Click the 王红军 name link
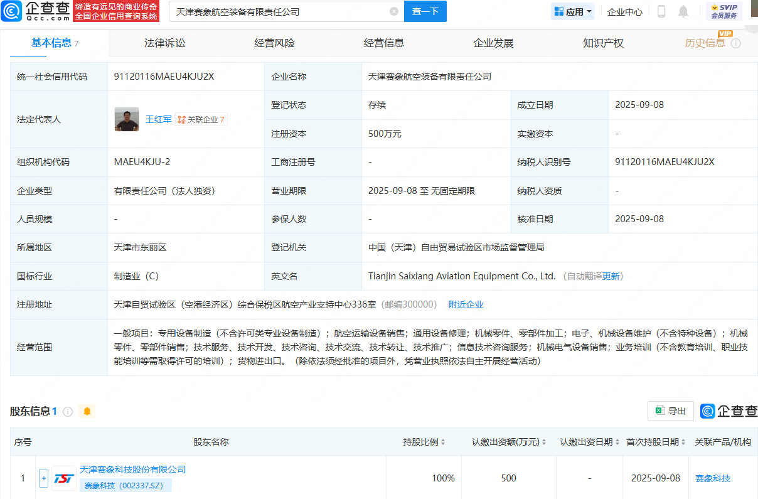The width and height of the screenshot is (758, 499). click(158, 119)
